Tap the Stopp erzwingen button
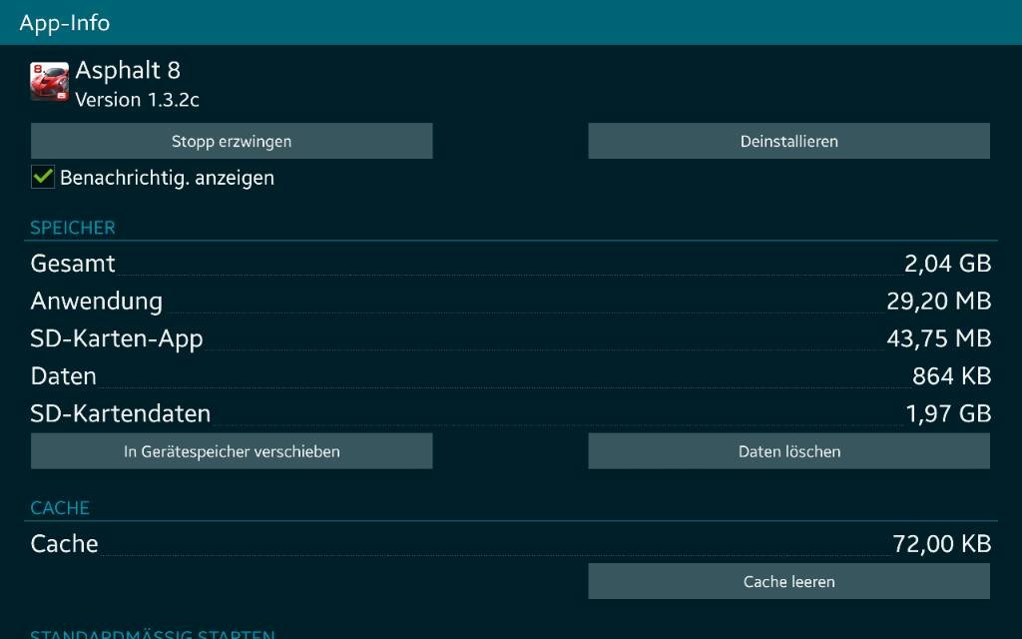The width and height of the screenshot is (1022, 639). click(x=232, y=141)
